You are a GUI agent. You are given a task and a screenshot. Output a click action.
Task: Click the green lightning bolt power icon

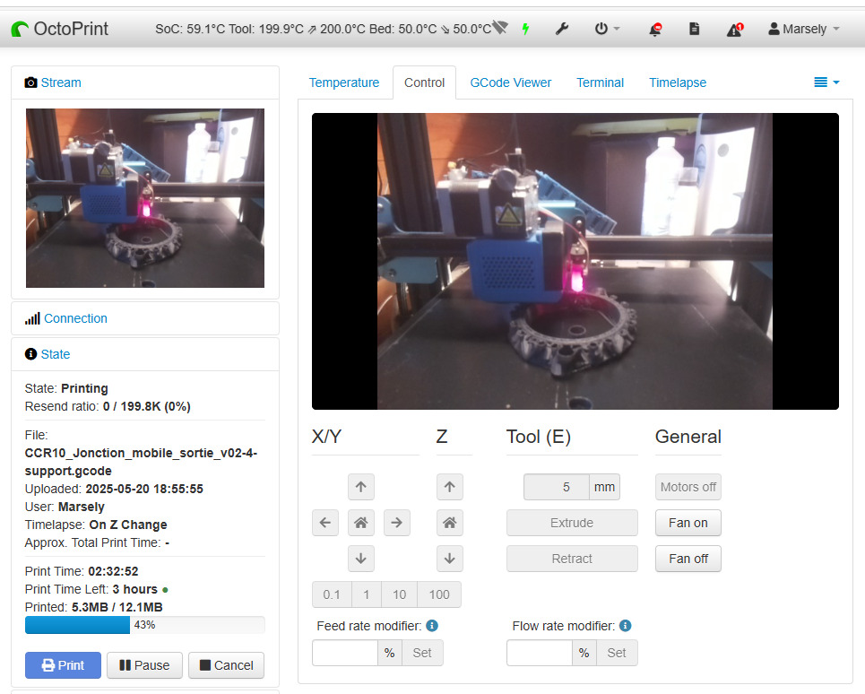[526, 29]
